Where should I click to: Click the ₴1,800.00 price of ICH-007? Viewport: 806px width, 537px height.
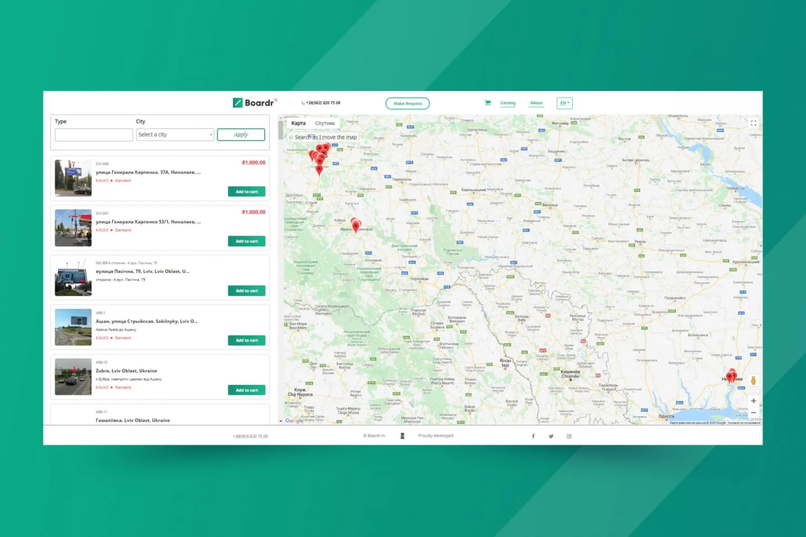[253, 212]
